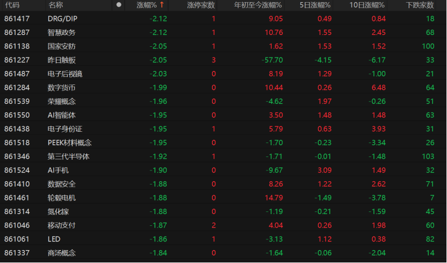Click code 861314
This screenshot has width=447, height=263.
click(x=17, y=211)
